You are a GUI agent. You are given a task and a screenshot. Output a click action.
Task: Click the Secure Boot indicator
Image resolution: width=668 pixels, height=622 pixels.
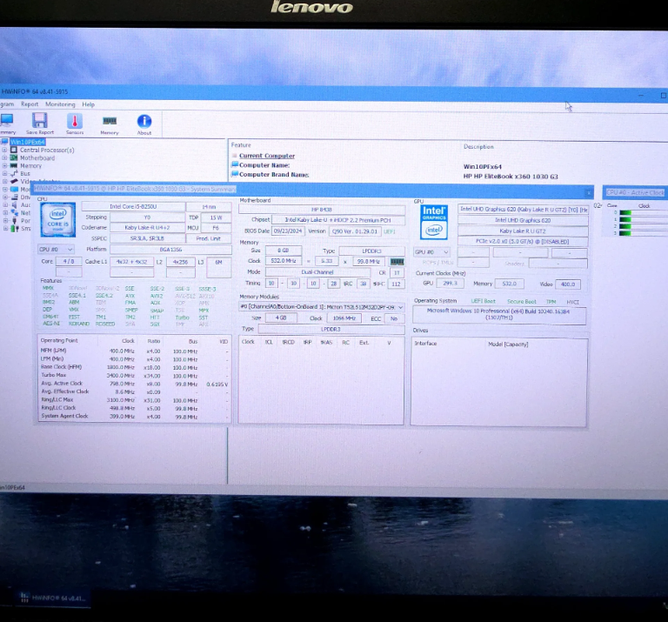click(x=522, y=301)
